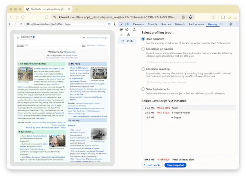Select the Main VM instance row
Image resolution: width=246 pixels, height=178 pixels.
[x=188, y=108]
